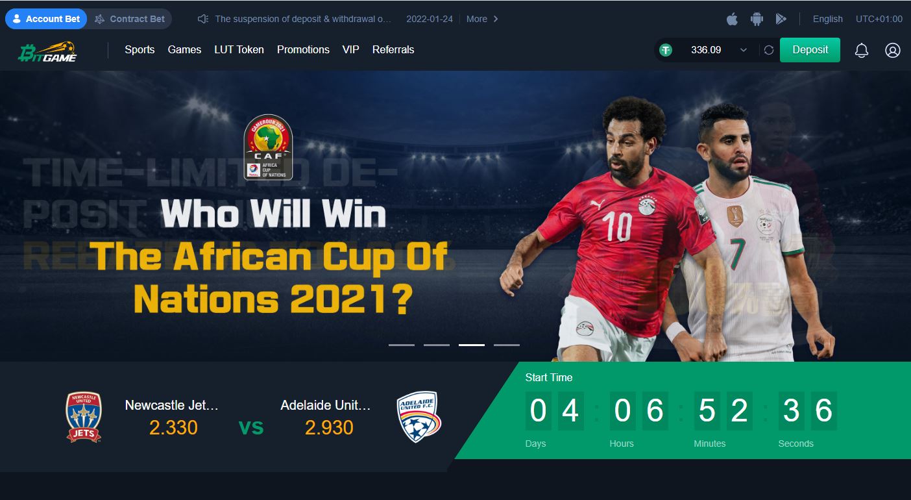Click the Tether currency icon
The image size is (911, 500).
(666, 50)
